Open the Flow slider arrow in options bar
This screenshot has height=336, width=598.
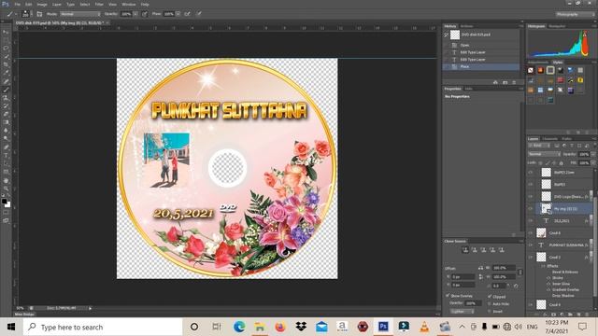pyautogui.click(x=178, y=14)
